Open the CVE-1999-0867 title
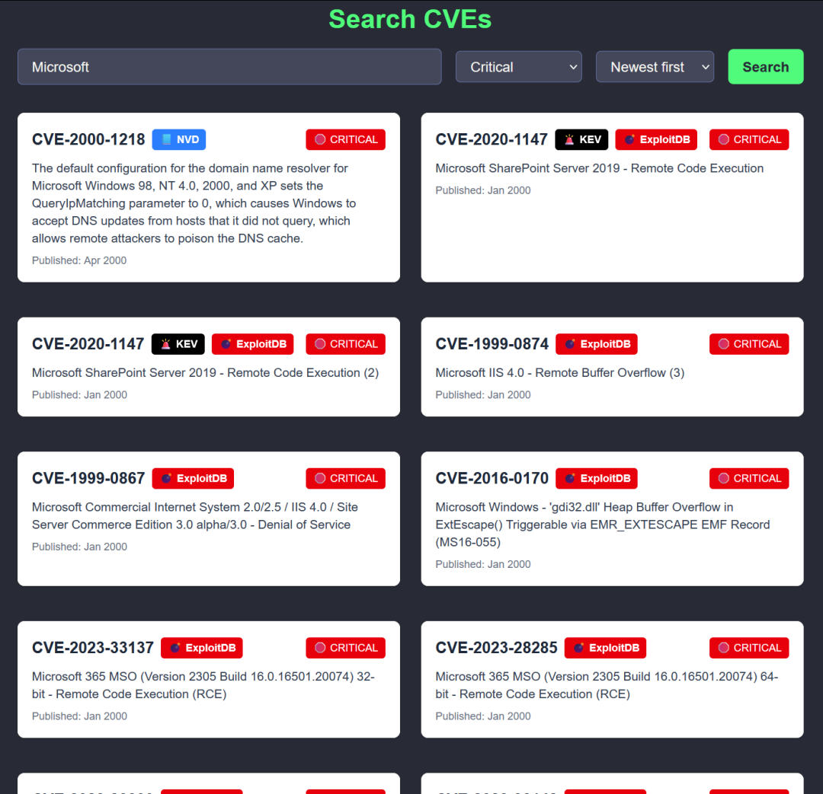823x794 pixels. (88, 478)
